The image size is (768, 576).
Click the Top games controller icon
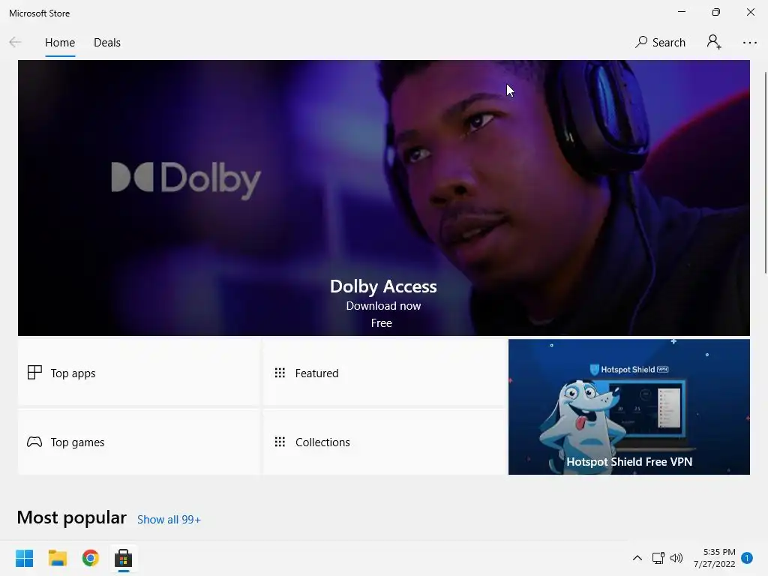point(34,442)
